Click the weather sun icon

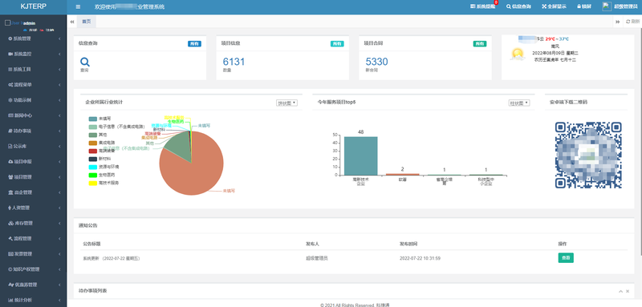tap(517, 55)
